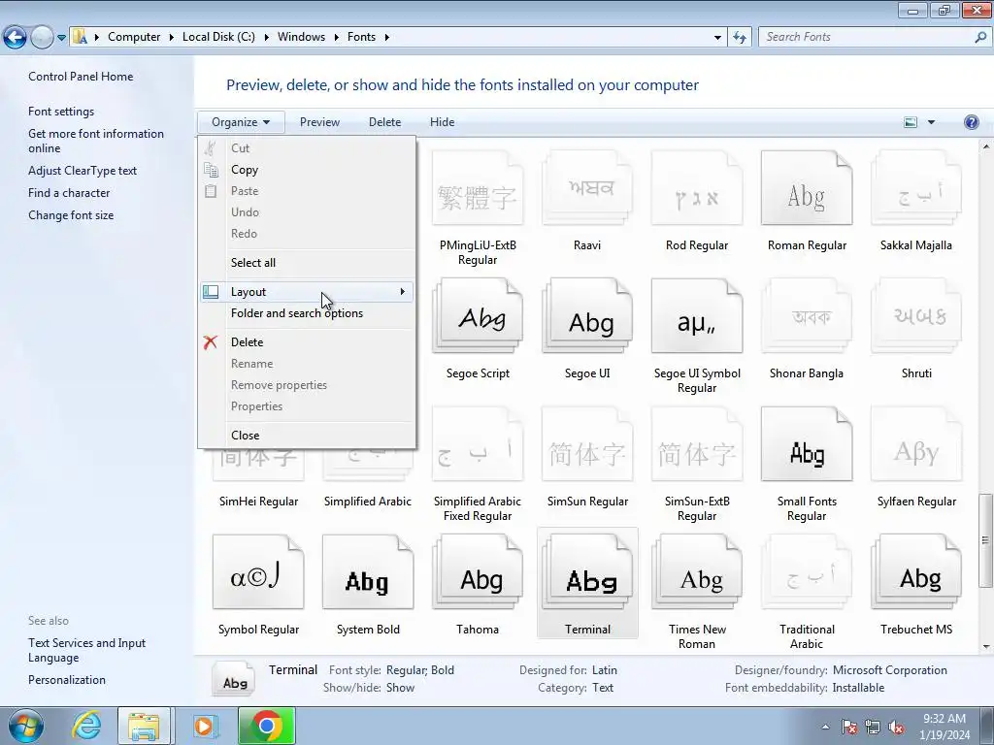Open Google Chrome from the taskbar
This screenshot has width=994, height=745.
266,726
